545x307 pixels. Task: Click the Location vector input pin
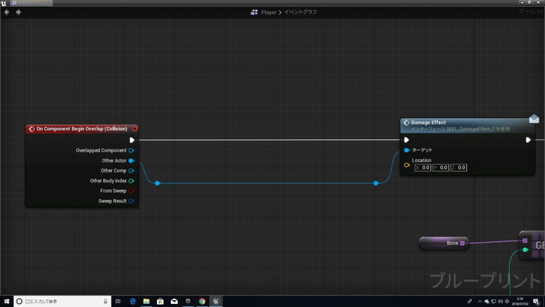tap(407, 165)
